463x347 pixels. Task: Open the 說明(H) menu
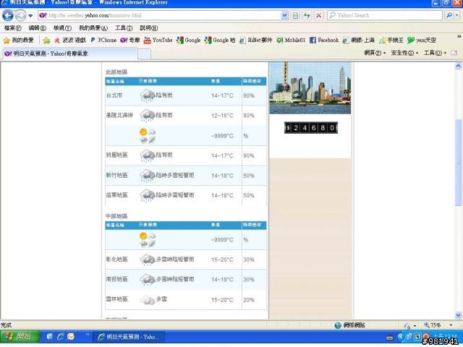point(148,28)
